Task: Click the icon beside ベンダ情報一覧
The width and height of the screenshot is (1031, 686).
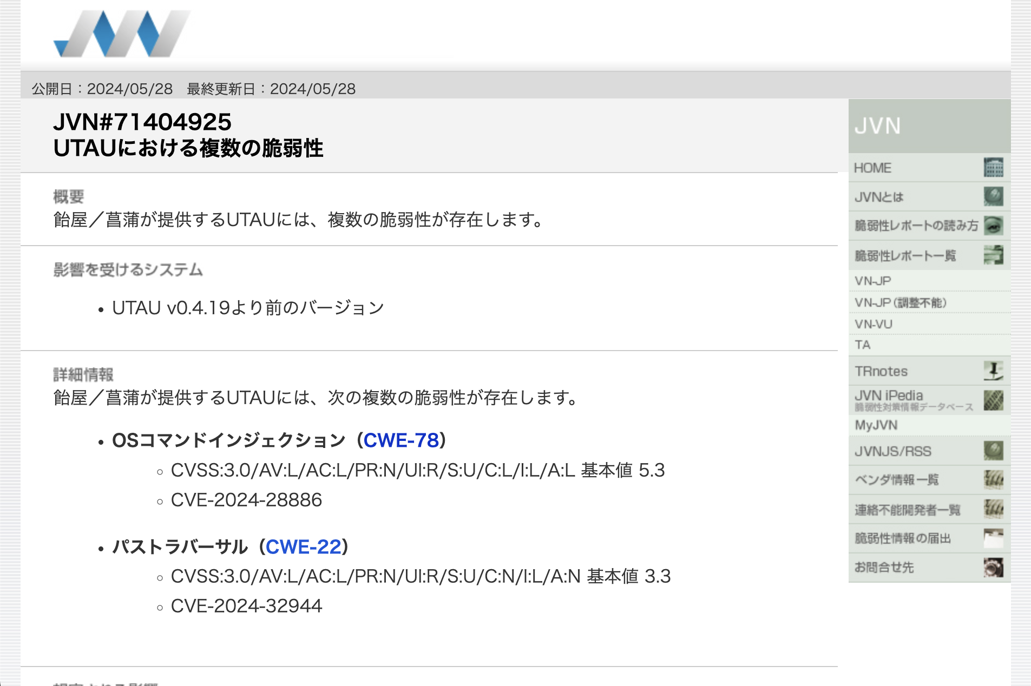Action: (x=993, y=479)
